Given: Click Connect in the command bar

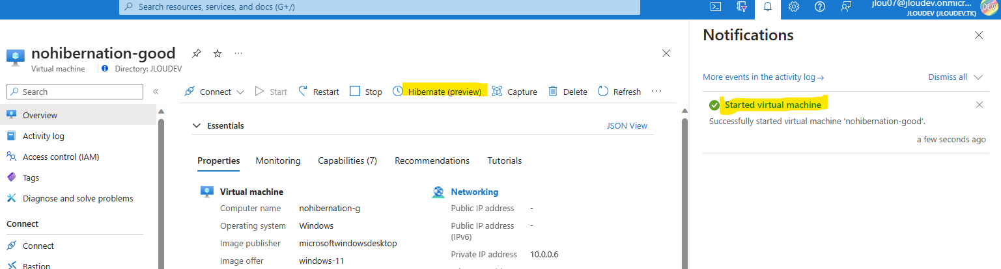Looking at the screenshot, I should [208, 92].
